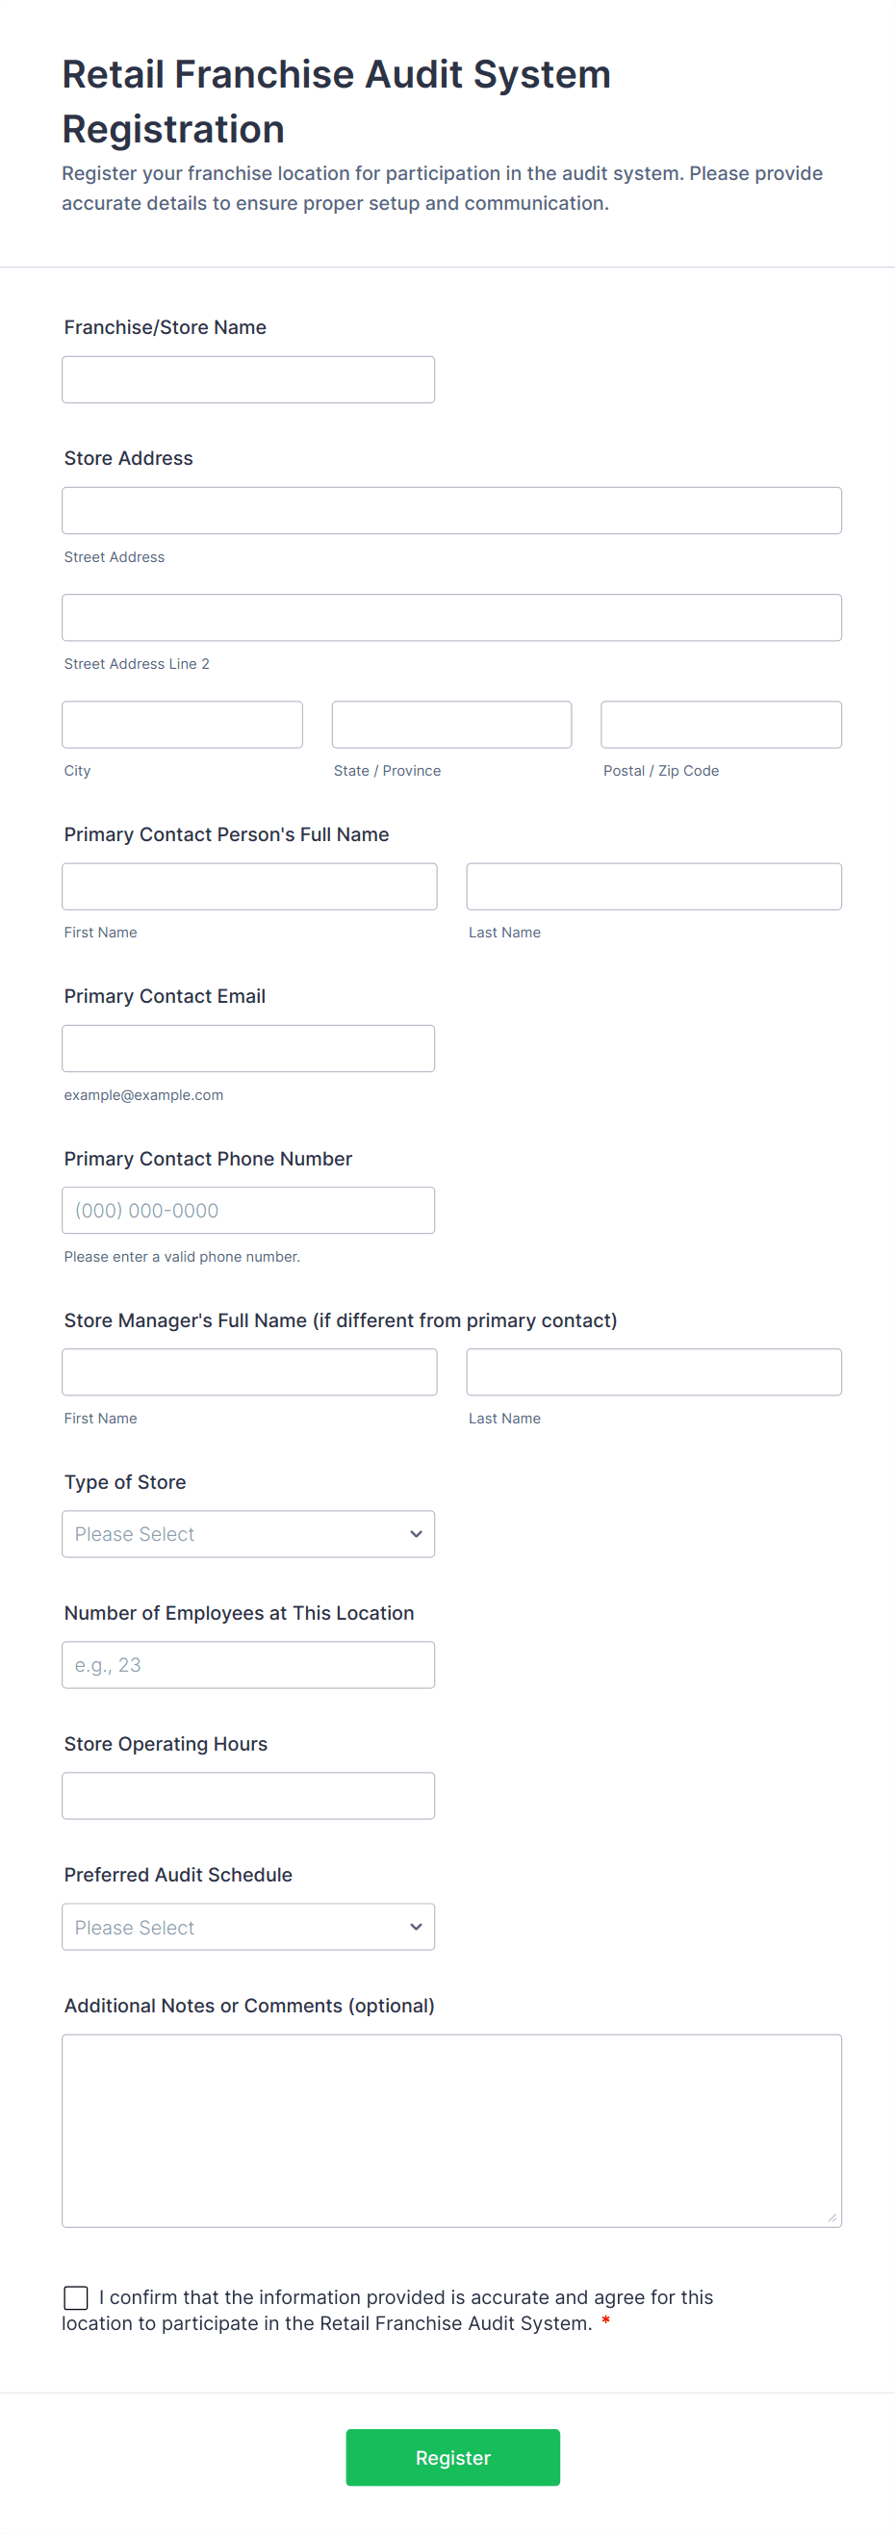Select the primary contact Last Name field
Viewport: 895px width, 2534px height.
(x=653, y=885)
